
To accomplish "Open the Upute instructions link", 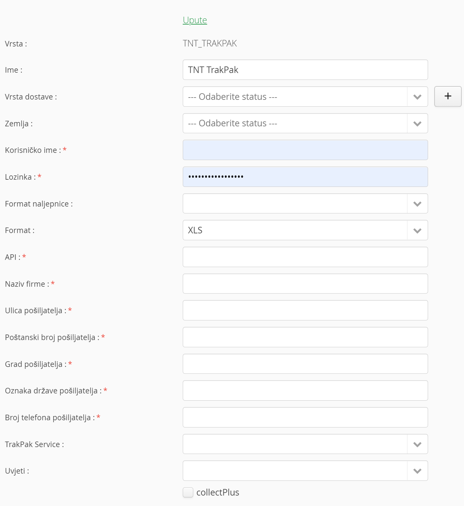I will [x=195, y=20].
